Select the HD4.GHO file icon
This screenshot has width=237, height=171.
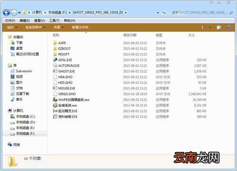pyautogui.click(x=55, y=77)
